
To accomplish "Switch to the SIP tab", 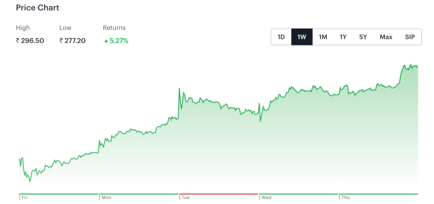I will point(410,37).
